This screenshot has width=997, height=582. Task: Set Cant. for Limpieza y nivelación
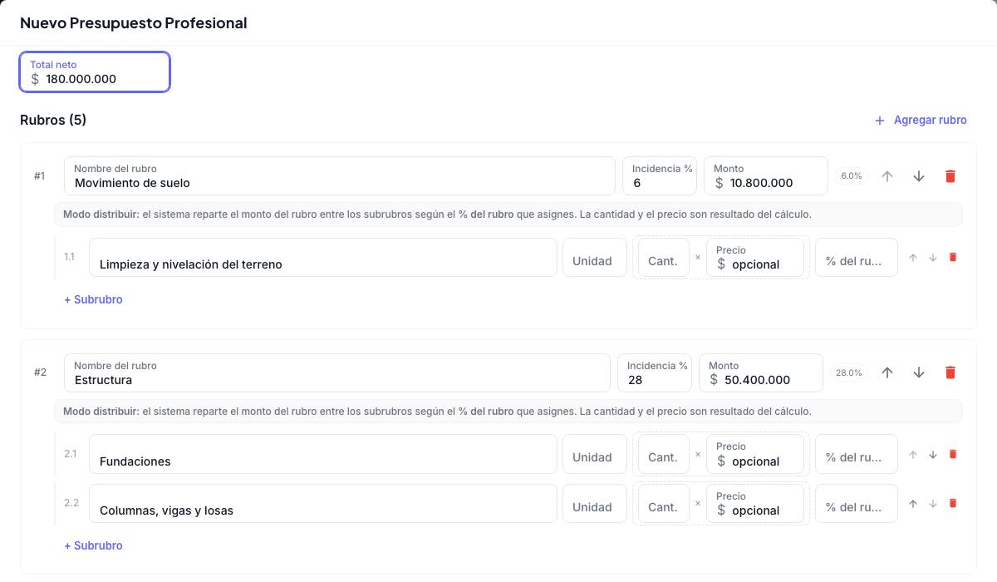click(664, 258)
